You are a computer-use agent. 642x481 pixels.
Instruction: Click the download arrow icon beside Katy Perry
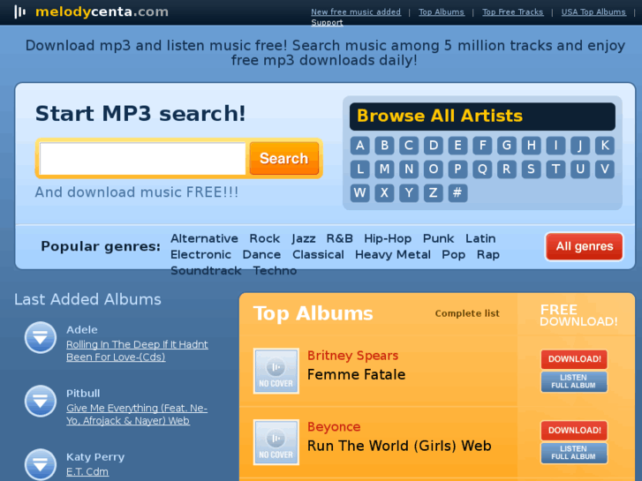[40, 464]
